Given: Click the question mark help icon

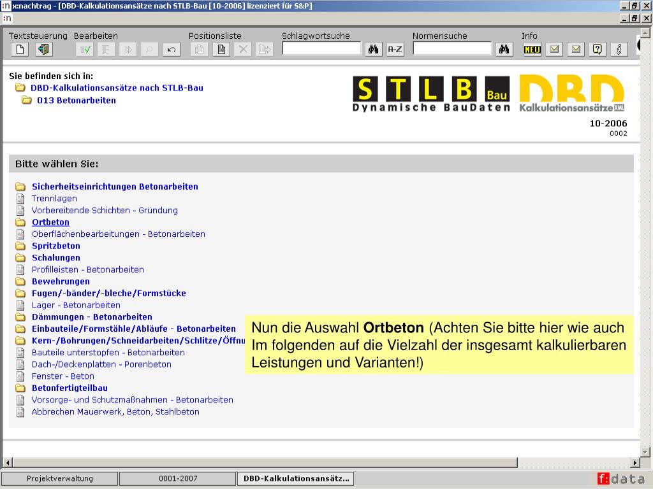Looking at the screenshot, I should pyautogui.click(x=597, y=50).
